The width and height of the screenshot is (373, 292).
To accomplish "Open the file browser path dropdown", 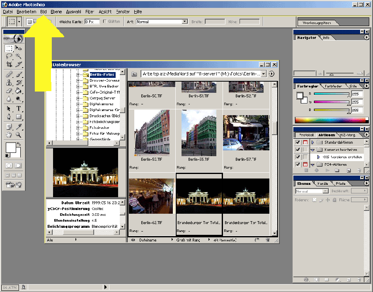I will tap(264, 74).
